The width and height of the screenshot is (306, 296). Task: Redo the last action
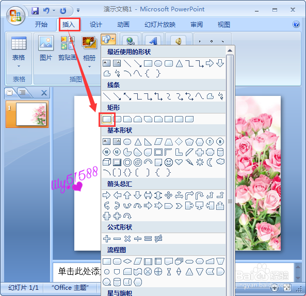63,10
